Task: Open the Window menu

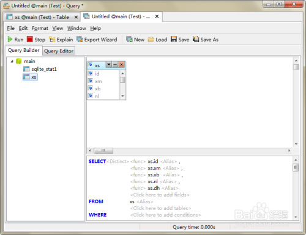Action: click(76, 28)
